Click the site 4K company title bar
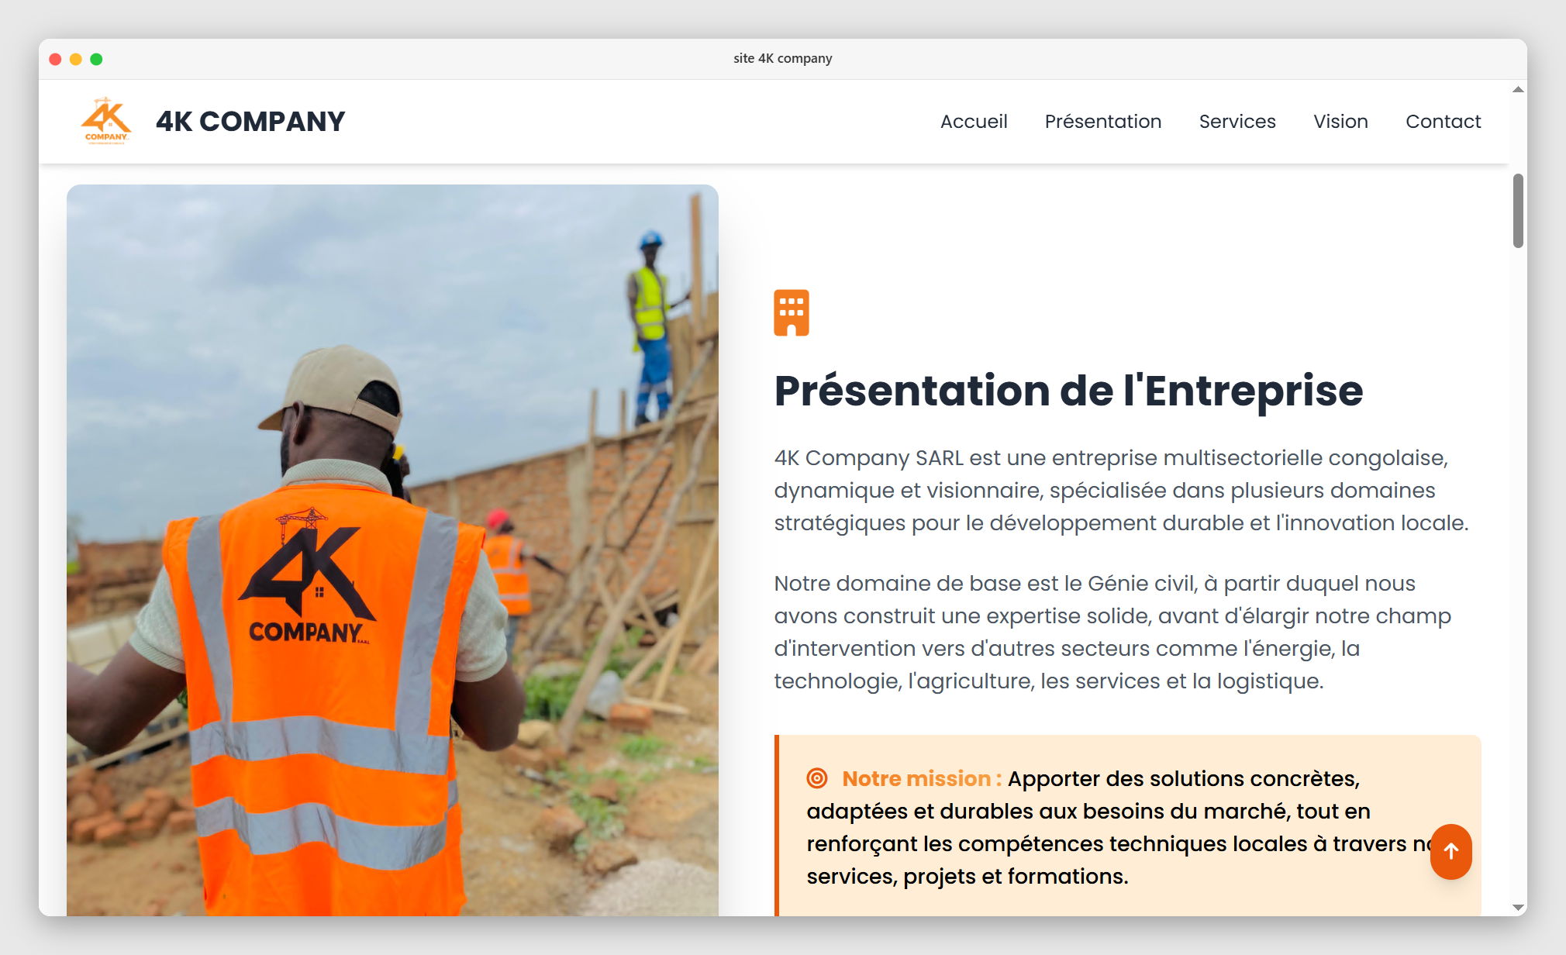 [x=783, y=57]
